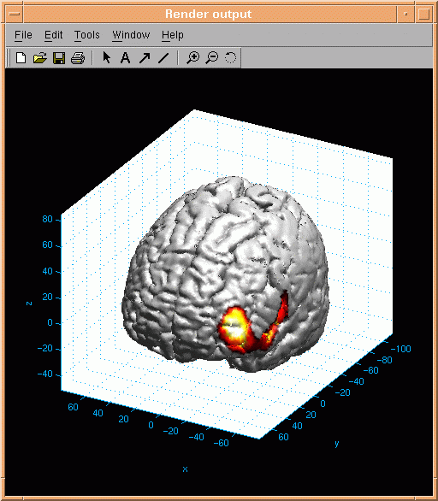Image resolution: width=438 pixels, height=501 pixels.
Task: Click the Open File folder icon
Action: pos(40,58)
